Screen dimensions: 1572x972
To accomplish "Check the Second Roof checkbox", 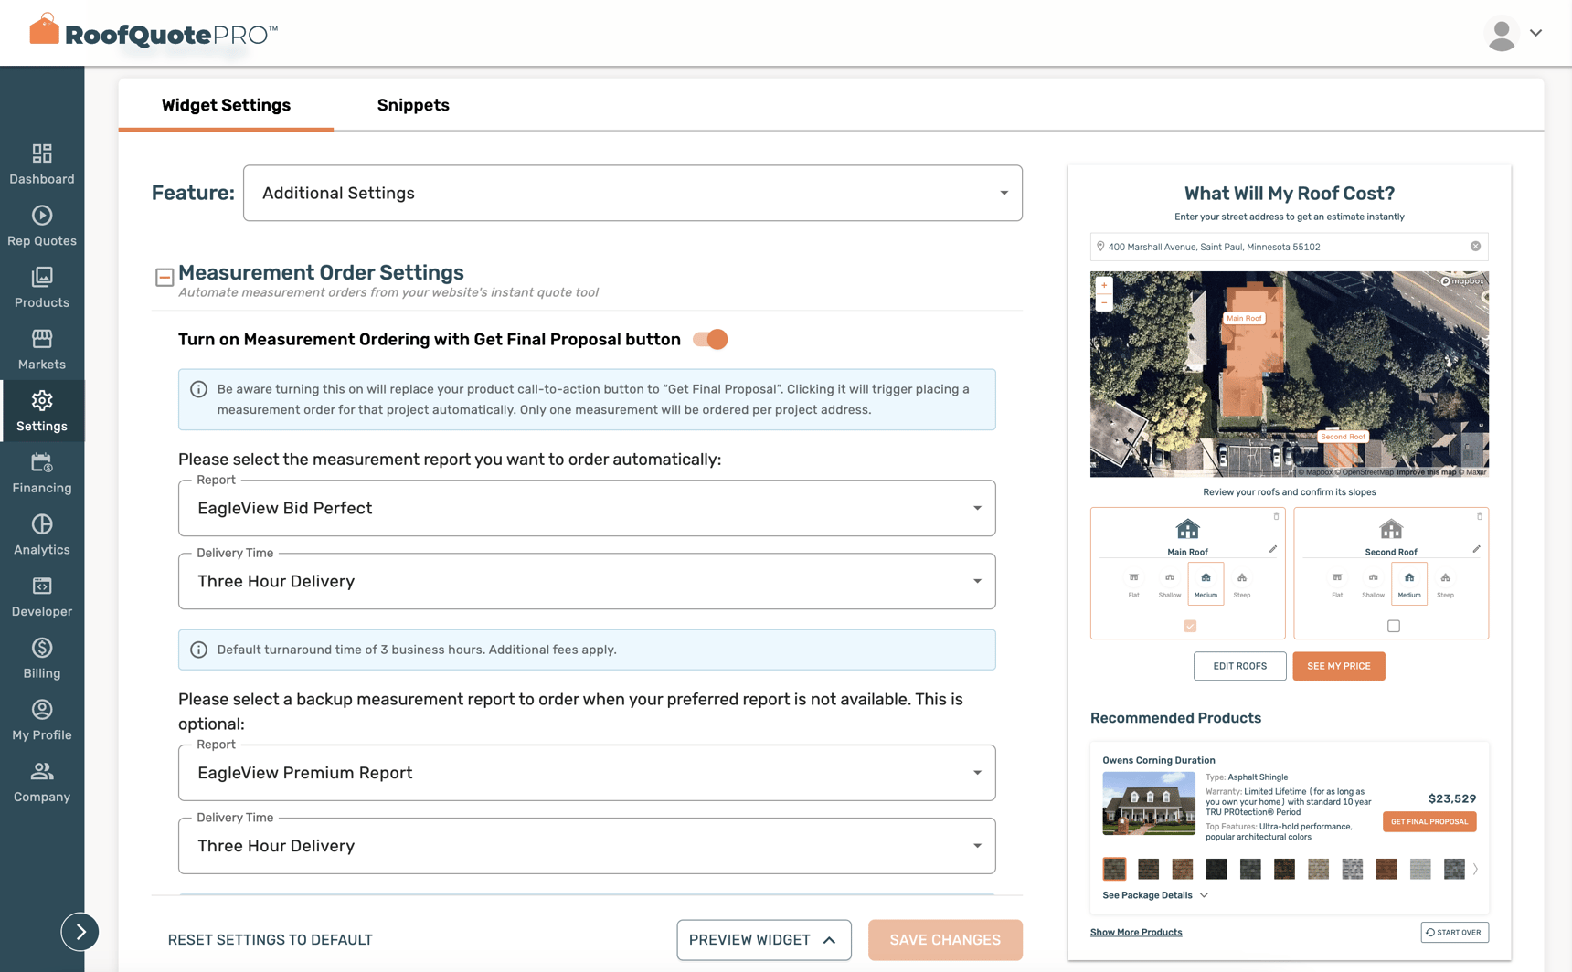I will pos(1394,626).
